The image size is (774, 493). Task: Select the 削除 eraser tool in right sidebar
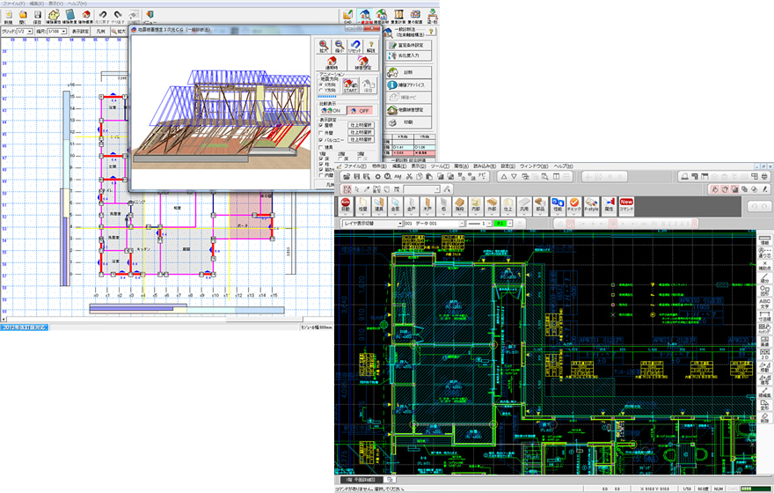pyautogui.click(x=764, y=418)
